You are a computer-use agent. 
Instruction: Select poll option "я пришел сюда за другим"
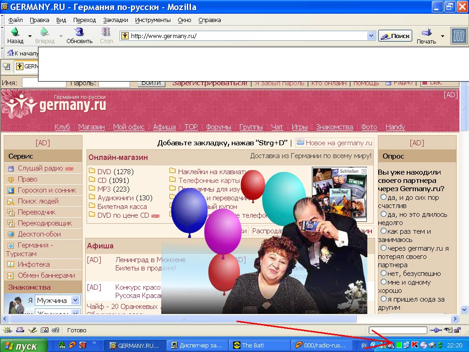pyautogui.click(x=383, y=298)
